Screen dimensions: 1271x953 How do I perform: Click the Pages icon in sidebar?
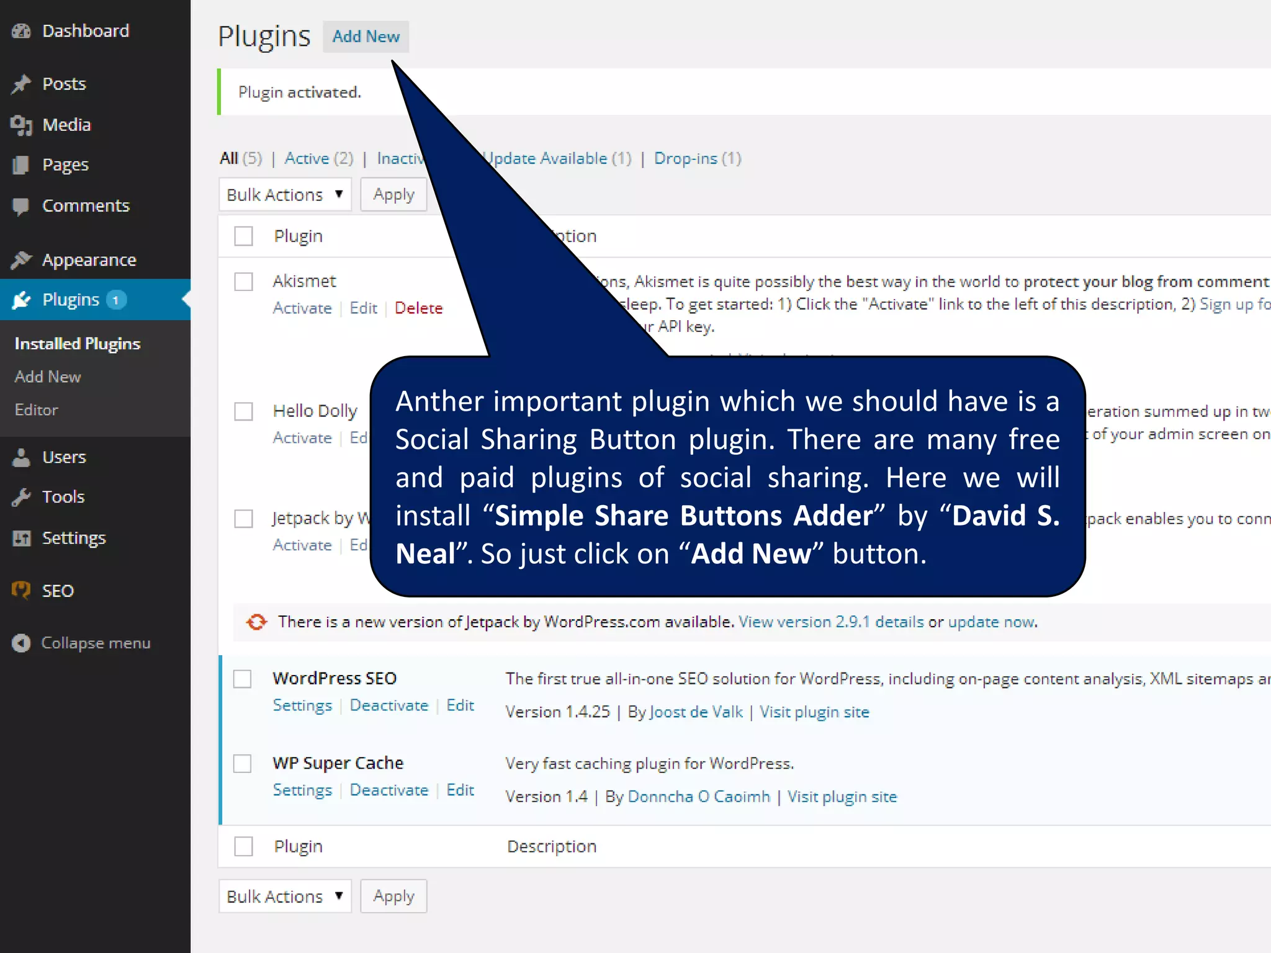(21, 165)
